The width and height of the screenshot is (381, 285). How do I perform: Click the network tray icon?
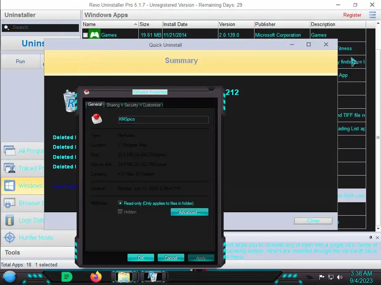pos(331,277)
